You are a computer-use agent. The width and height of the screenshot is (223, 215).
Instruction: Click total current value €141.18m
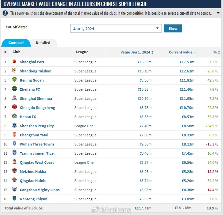pyautogui.click(x=183, y=208)
